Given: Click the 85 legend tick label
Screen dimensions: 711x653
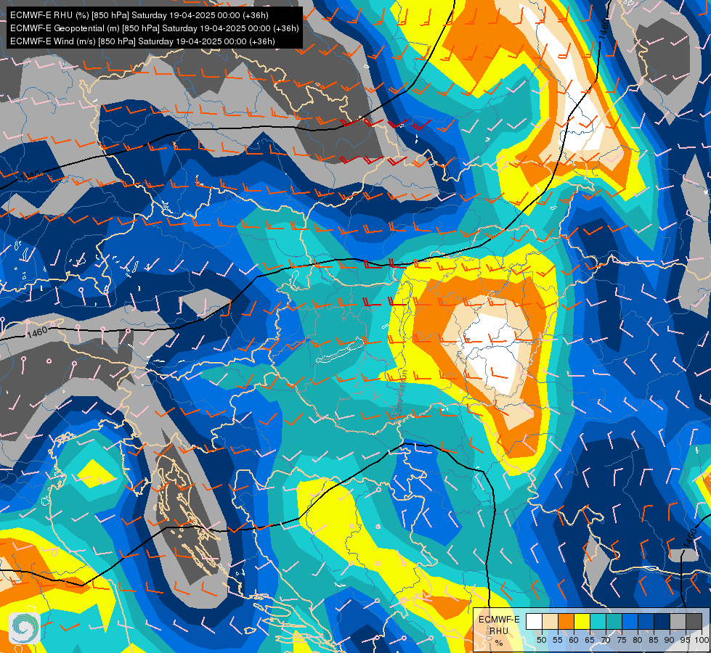Looking at the screenshot, I should 654,641.
